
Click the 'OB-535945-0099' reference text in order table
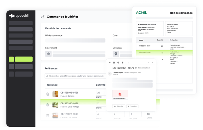pos(70,103)
